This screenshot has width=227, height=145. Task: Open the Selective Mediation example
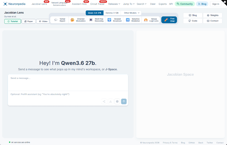click(133, 20)
